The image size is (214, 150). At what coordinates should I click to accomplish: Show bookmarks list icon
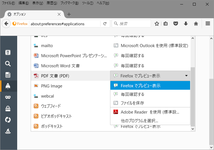tap(166, 24)
